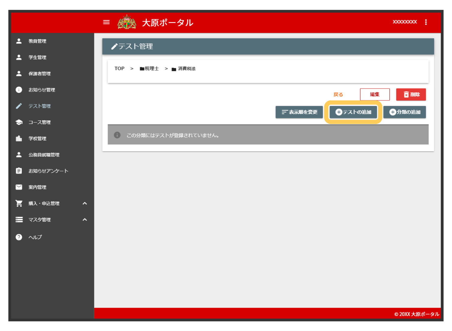452x331 pixels.
Task: Click the 編集 button
Action: pyautogui.click(x=374, y=95)
